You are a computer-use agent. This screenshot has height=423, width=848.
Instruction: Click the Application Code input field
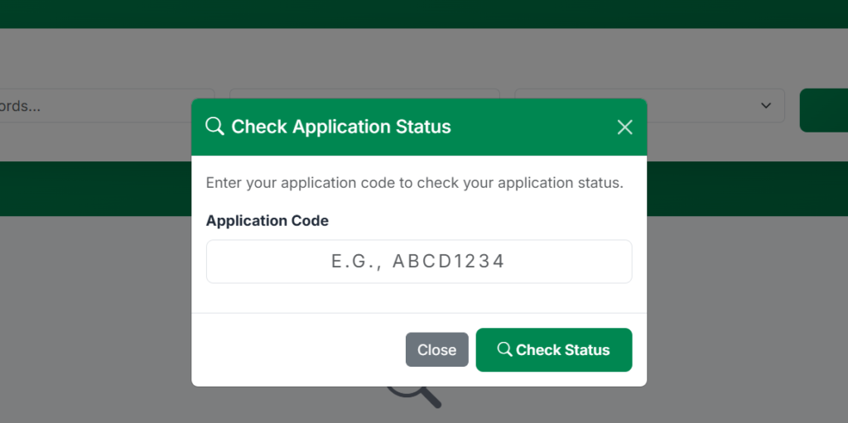click(x=419, y=262)
